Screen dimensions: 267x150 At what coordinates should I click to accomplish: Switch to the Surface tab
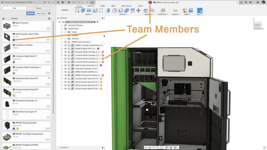tap(91, 6)
